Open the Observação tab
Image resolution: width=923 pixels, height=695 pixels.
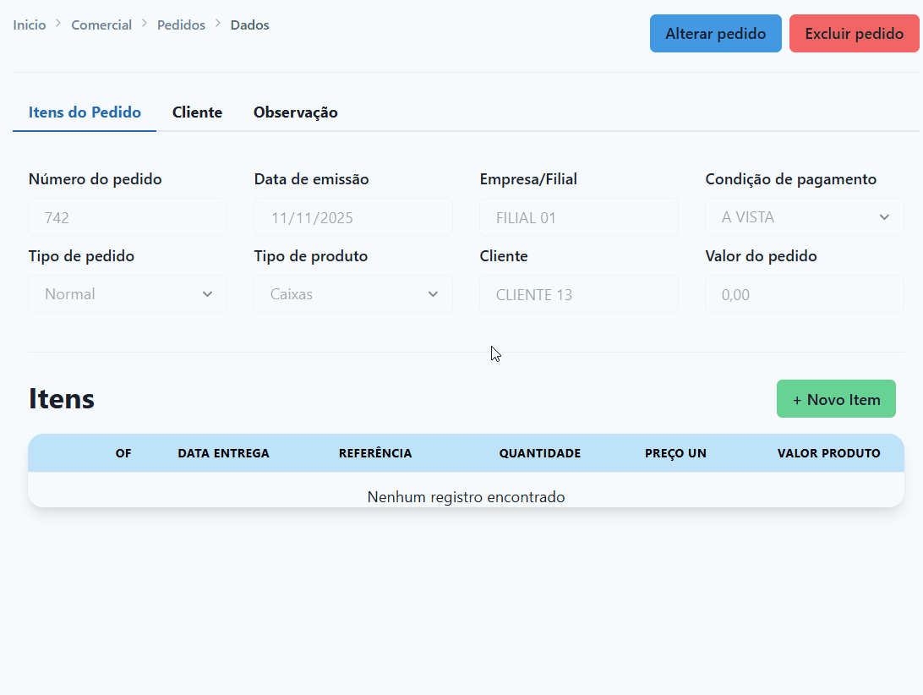click(295, 112)
